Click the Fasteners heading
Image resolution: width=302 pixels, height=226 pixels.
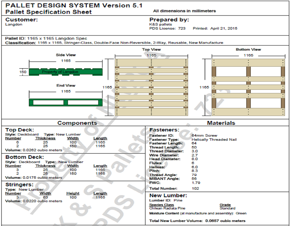pyautogui.click(x=164, y=130)
